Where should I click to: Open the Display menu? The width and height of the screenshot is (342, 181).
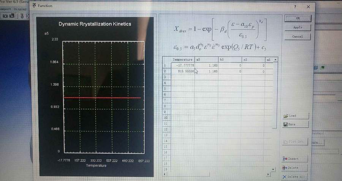pyautogui.click(x=20, y=9)
